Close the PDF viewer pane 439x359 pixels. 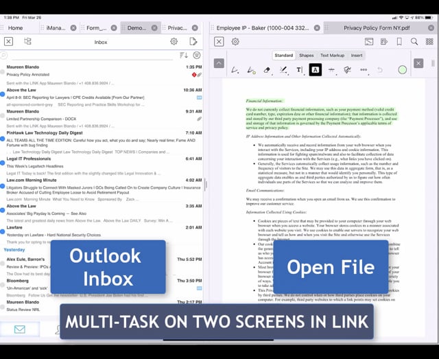click(x=219, y=42)
